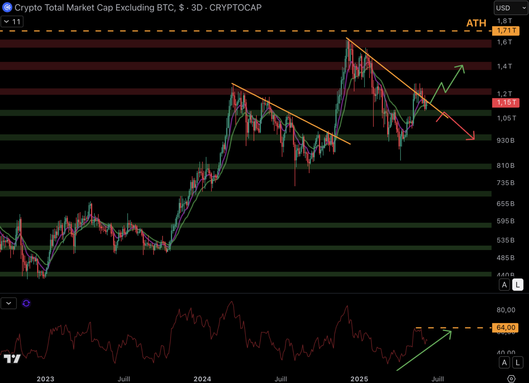Toggle auto scale on indicator pane
The width and height of the screenshot is (529, 383).
[504, 362]
